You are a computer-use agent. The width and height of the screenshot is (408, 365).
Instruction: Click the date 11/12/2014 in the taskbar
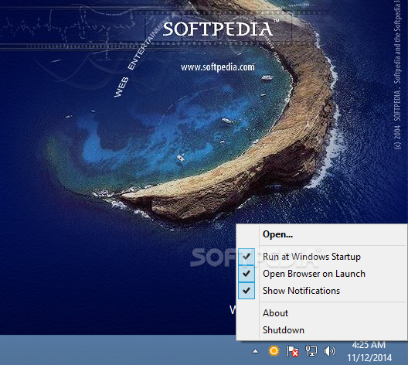[x=369, y=358]
